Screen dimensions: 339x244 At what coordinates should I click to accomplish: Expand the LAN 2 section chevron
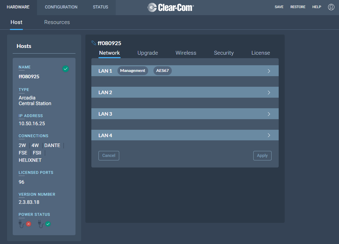(x=269, y=92)
